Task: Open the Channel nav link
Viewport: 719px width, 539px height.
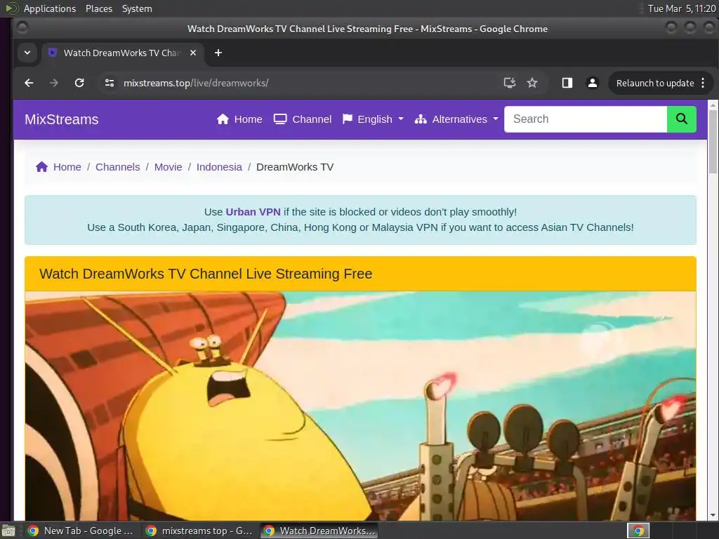Action: pos(303,119)
